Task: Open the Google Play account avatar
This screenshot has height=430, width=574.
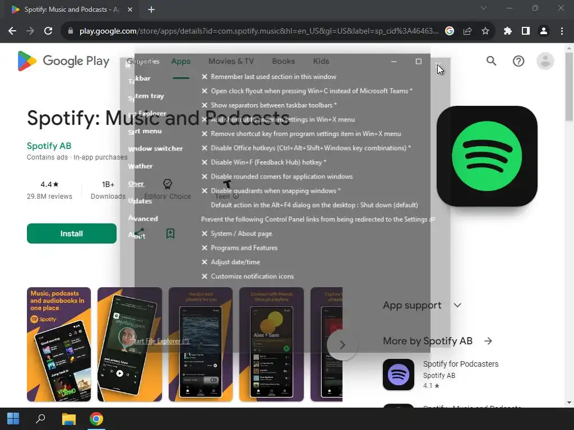Action: (545, 61)
